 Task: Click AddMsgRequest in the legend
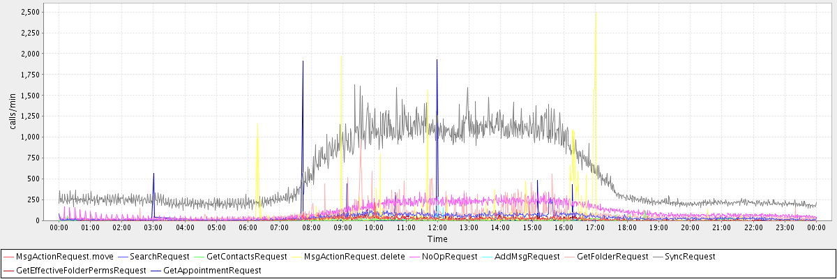(x=527, y=257)
